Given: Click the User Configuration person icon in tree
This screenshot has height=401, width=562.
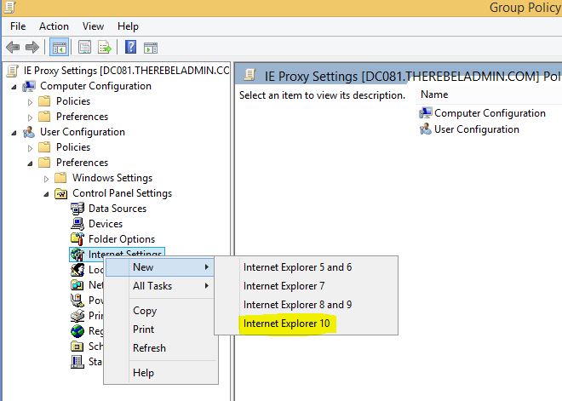Looking at the screenshot, I should coord(29,132).
